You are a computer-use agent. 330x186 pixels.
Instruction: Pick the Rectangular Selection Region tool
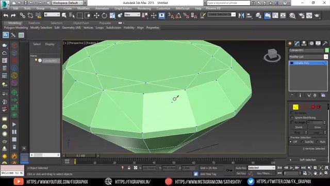click(x=79, y=16)
